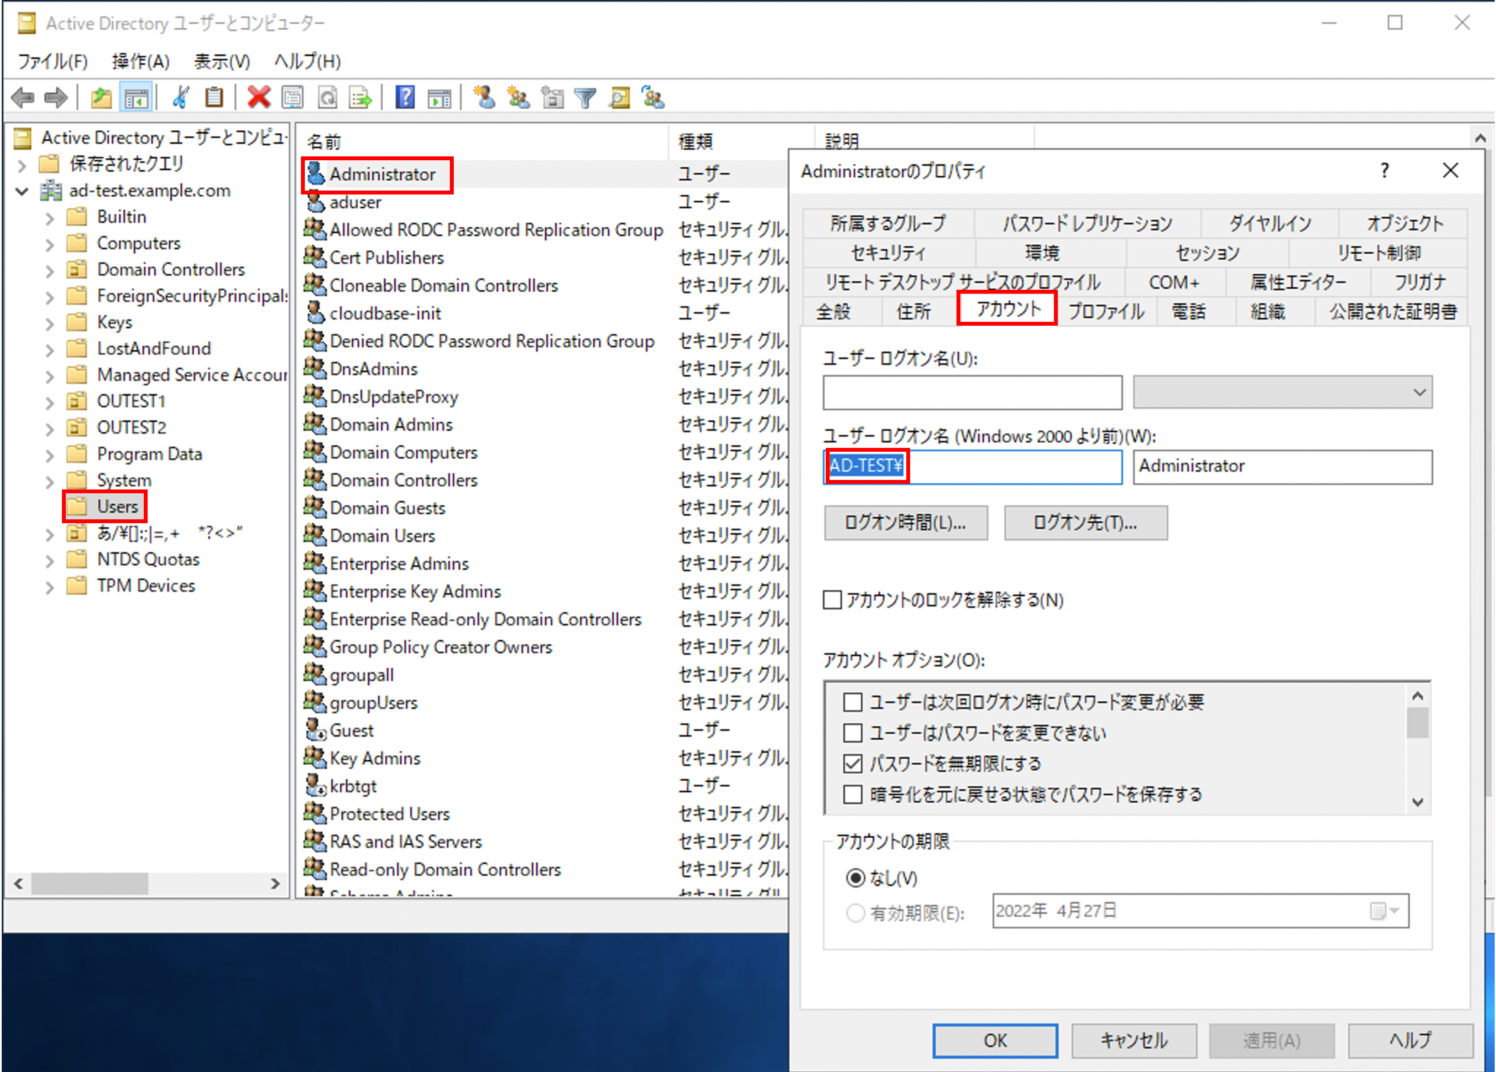Click the ヘルプ button in the dialog
Screen dimensions: 1496x1072
coord(1410,1040)
